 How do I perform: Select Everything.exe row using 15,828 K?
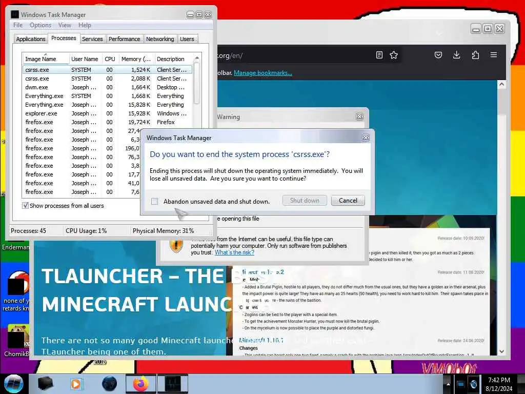click(x=107, y=105)
